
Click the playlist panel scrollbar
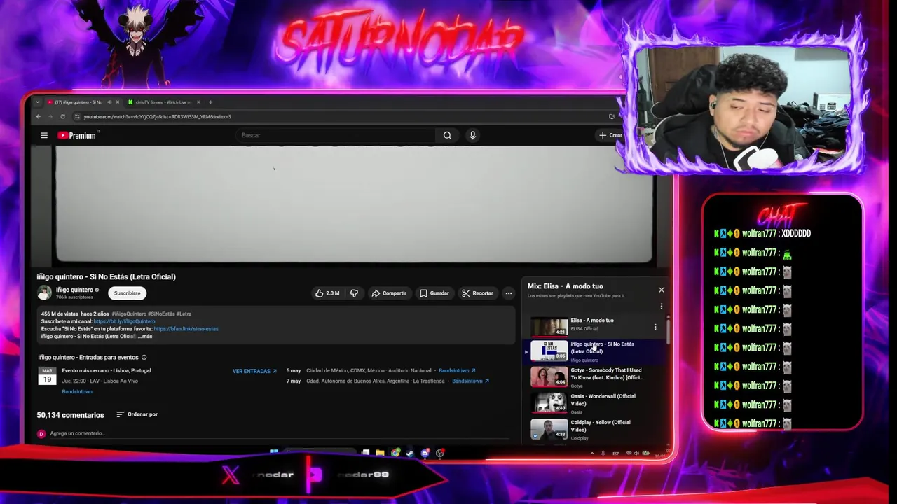(x=668, y=330)
